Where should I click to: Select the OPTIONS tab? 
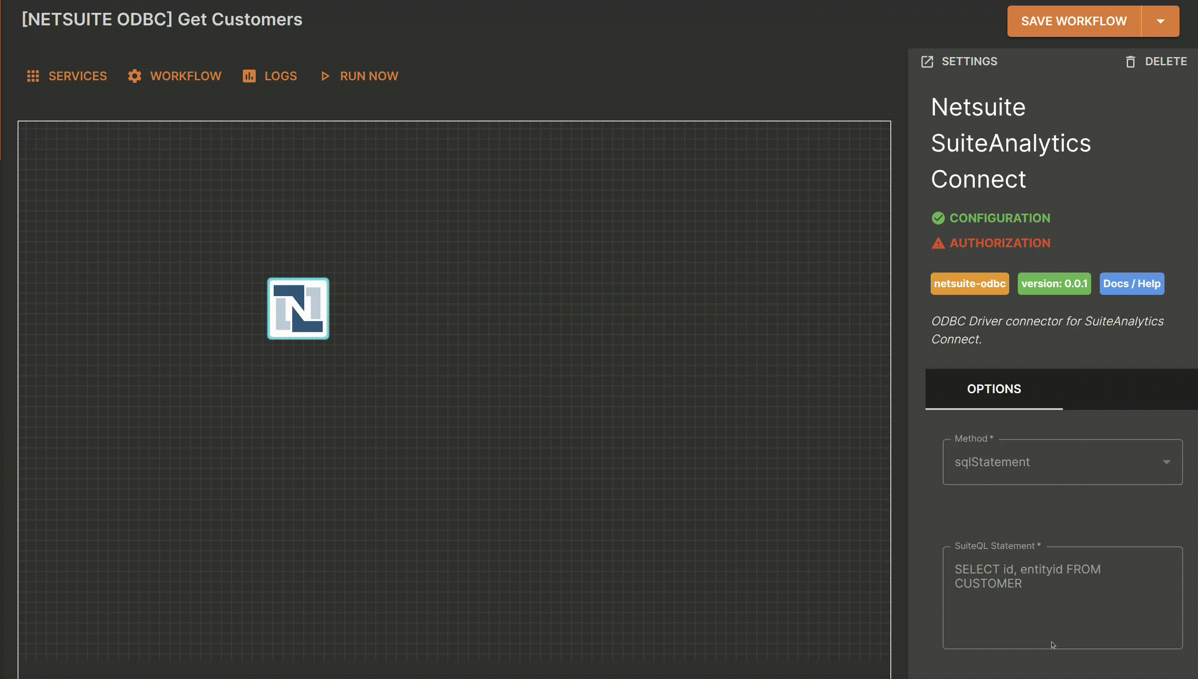coord(994,389)
